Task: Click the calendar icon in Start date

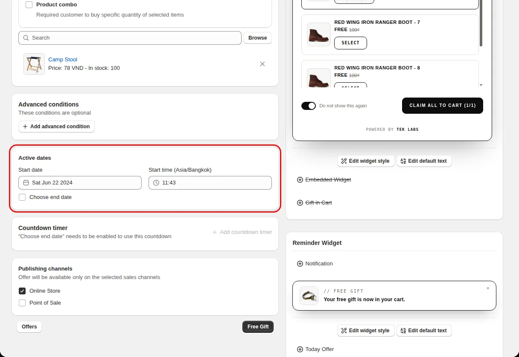Action: point(26,183)
